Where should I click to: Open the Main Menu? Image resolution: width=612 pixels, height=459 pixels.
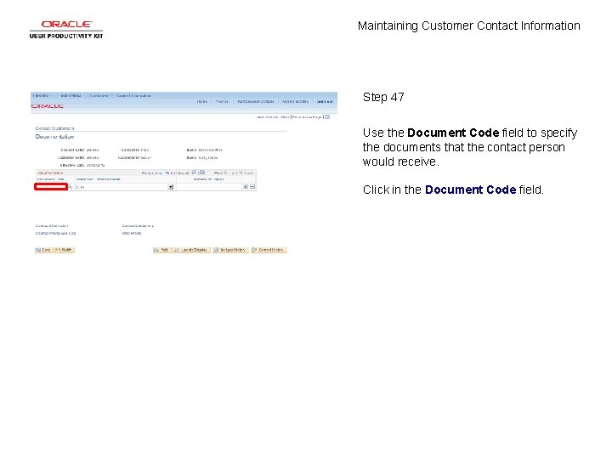pyautogui.click(x=71, y=95)
